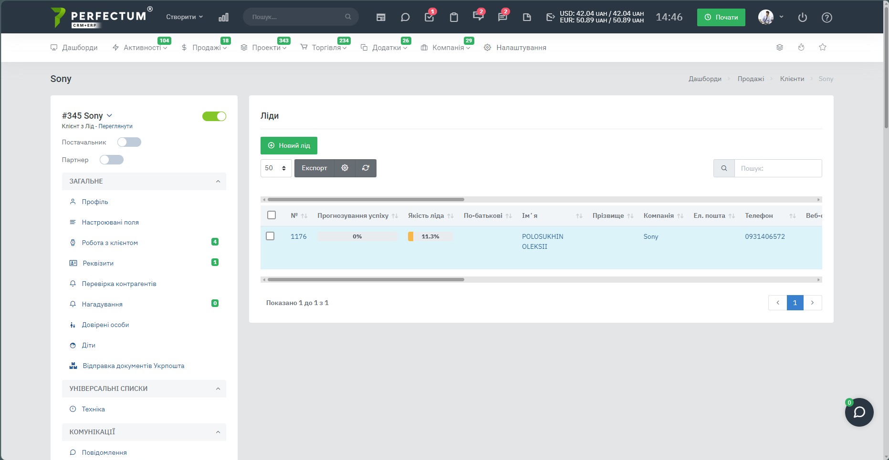Enable the Постачальник switch

(129, 142)
